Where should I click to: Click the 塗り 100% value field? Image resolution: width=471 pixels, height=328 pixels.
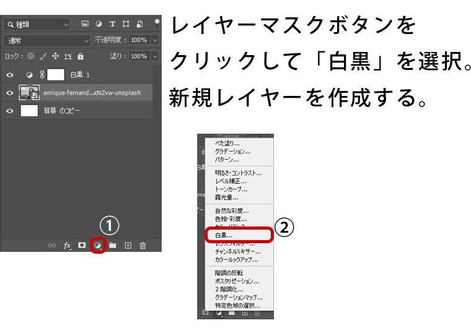pyautogui.click(x=139, y=56)
